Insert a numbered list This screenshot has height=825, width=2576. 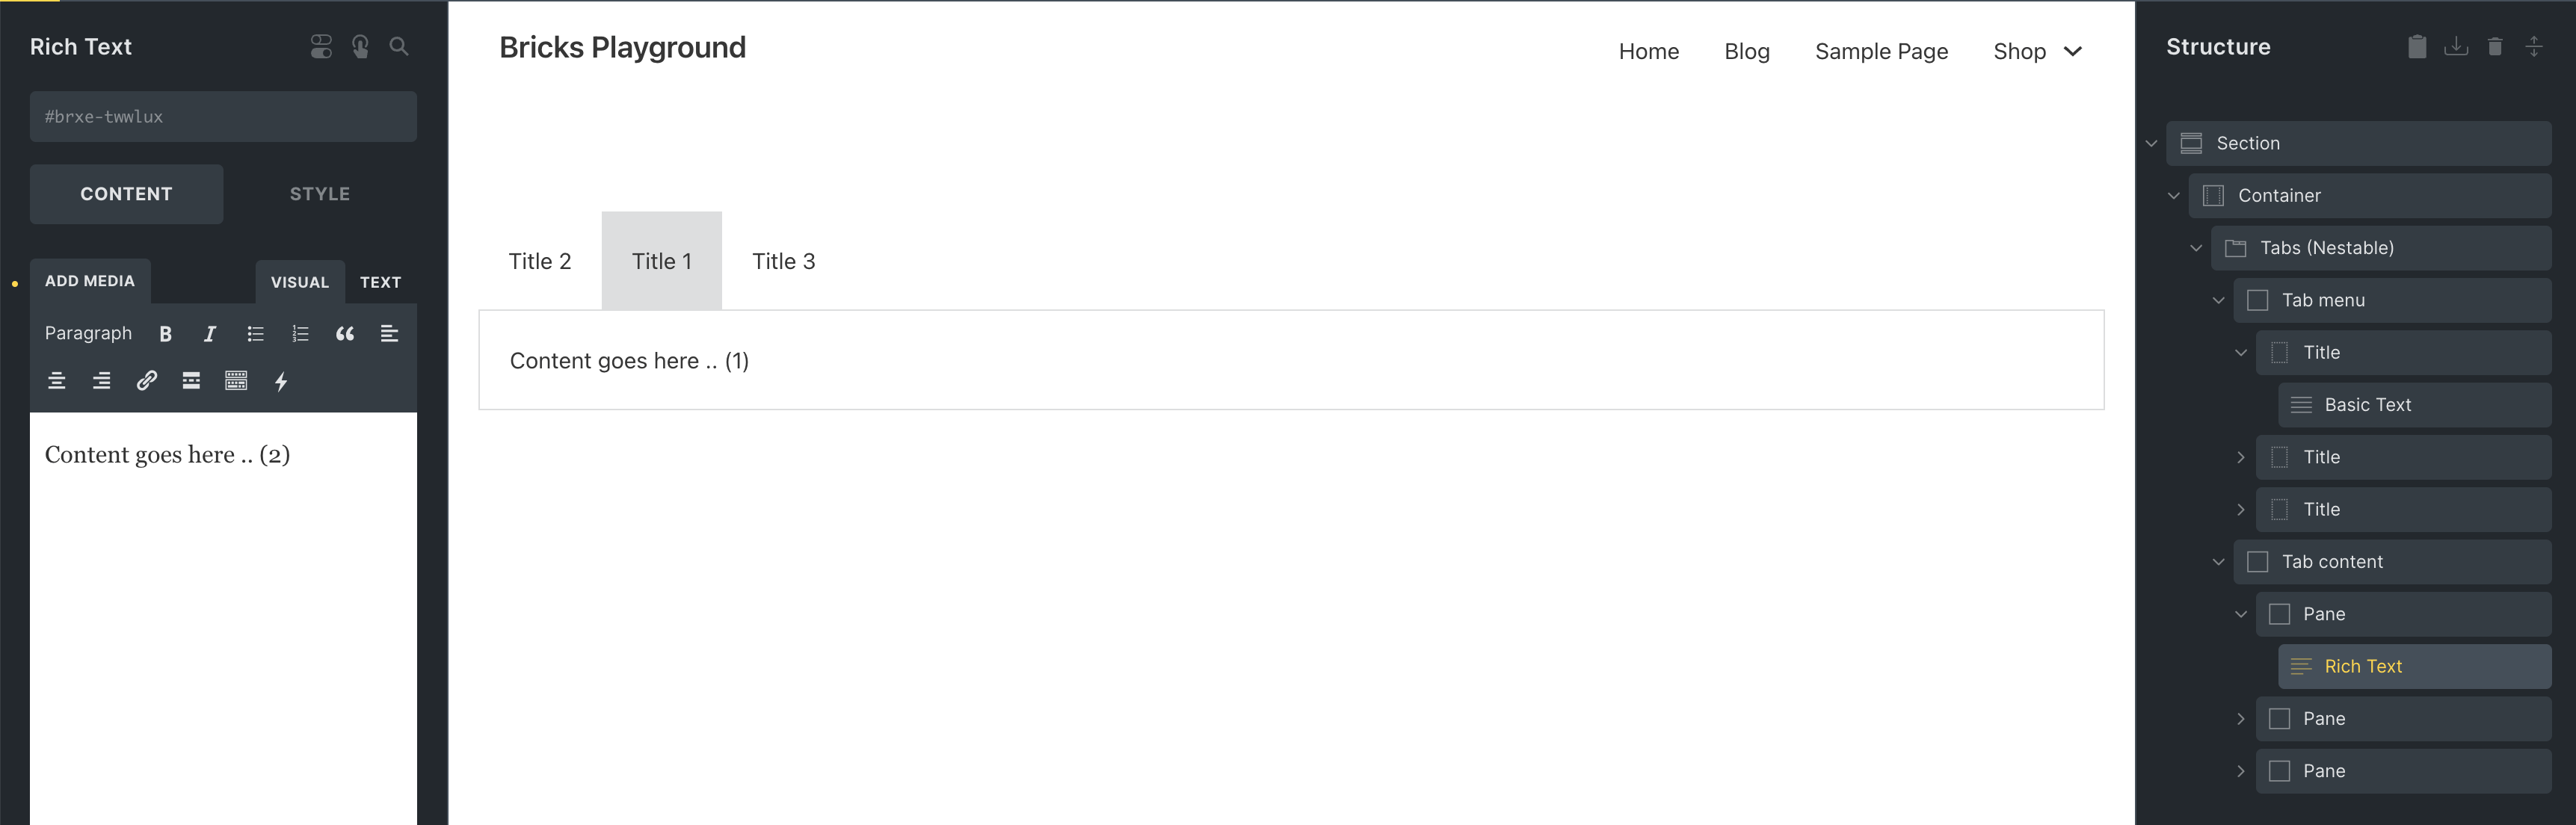[x=299, y=333]
